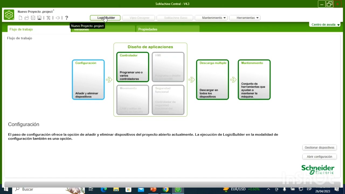Screen dimensions: 345x194
Task: Click the SoMachine gear logo icon
Action: [9, 15]
